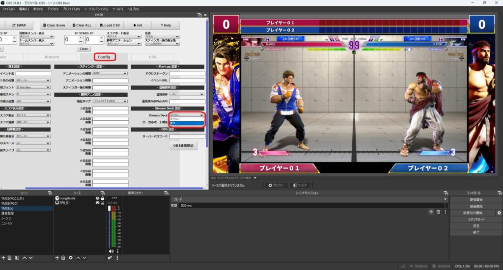Open the ツール(T) menu
Screen dimensions: 503x270
click(118, 9)
